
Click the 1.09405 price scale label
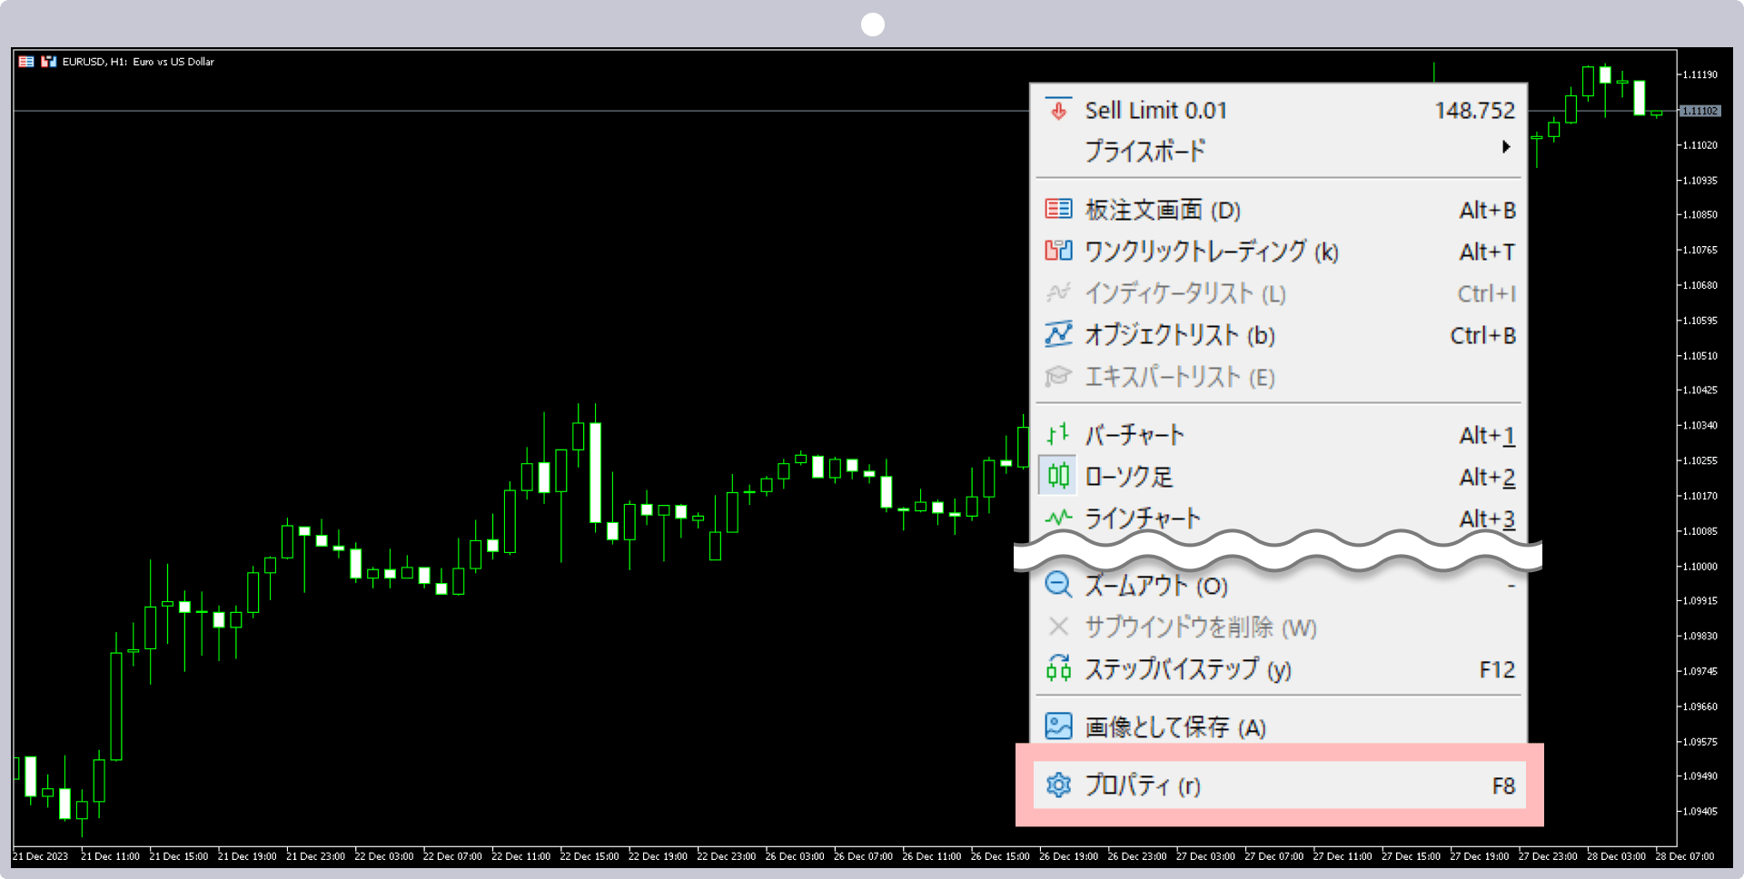[x=1699, y=811]
